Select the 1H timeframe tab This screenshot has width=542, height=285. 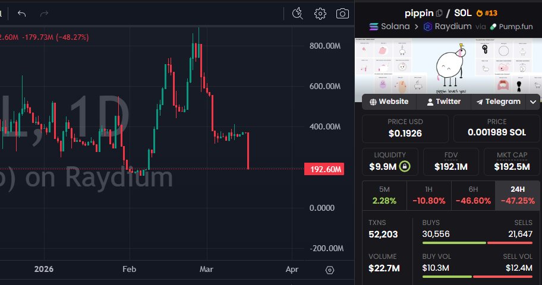click(429, 195)
